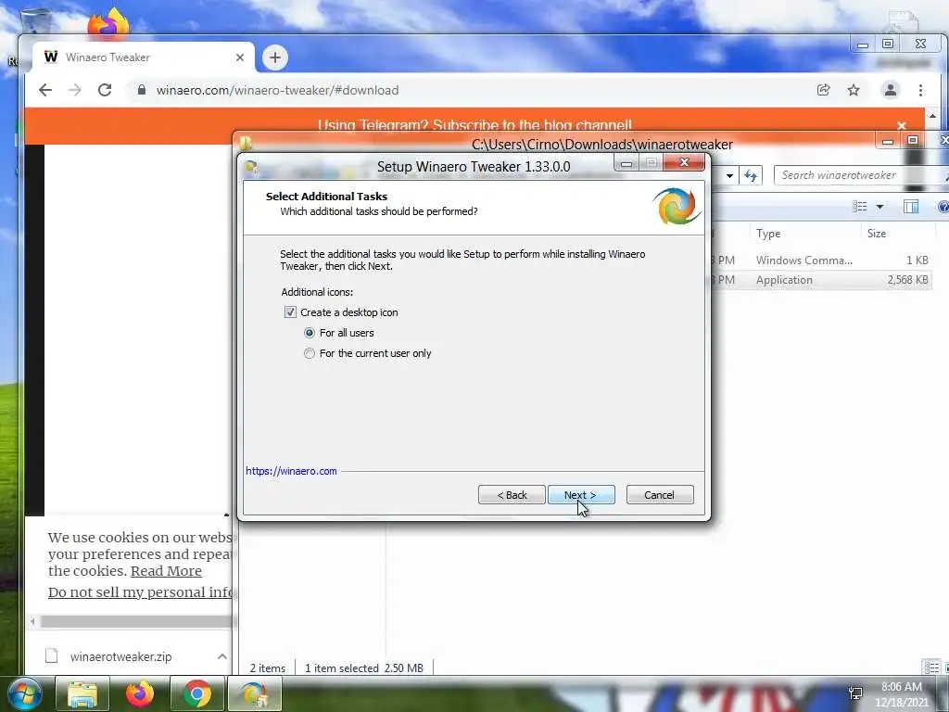
Task: Open the Do not sell my personal info link
Action: tap(141, 592)
